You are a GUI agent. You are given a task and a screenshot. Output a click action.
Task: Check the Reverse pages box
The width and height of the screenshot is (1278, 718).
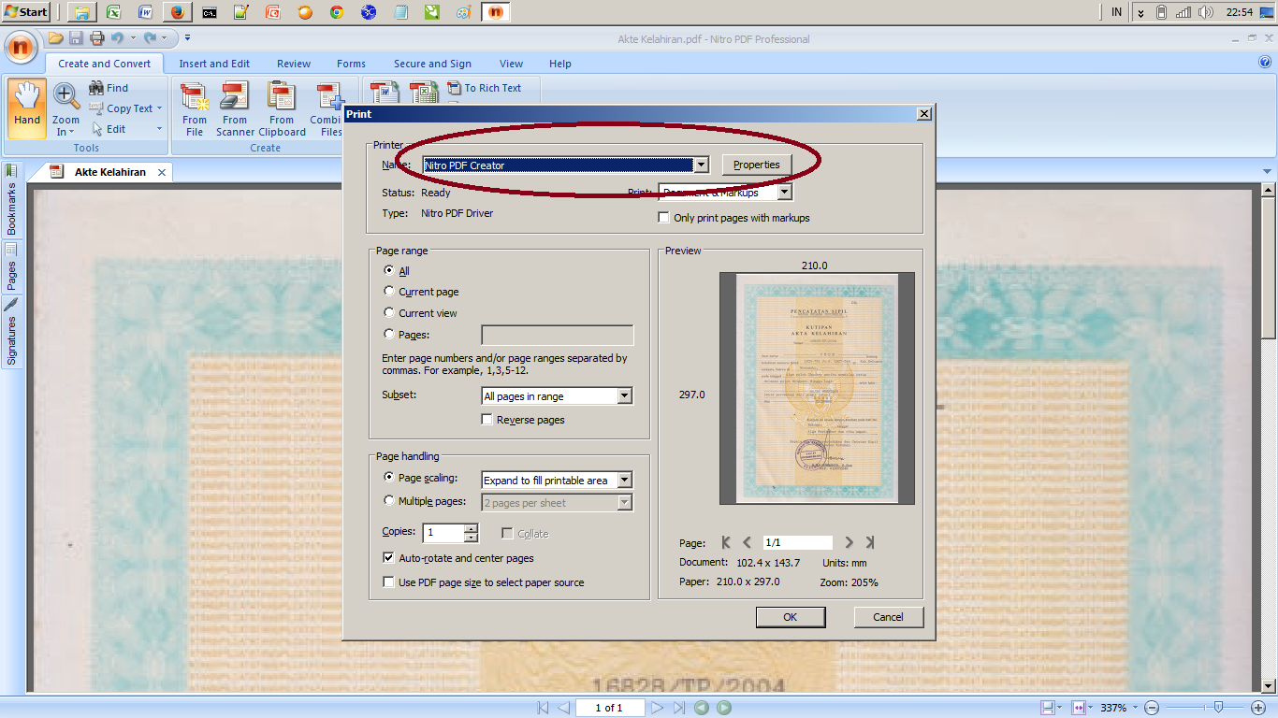pyautogui.click(x=487, y=420)
